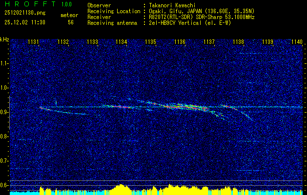Click the 1140 time marker
The height and width of the screenshot is (195, 307).
pos(297,41)
